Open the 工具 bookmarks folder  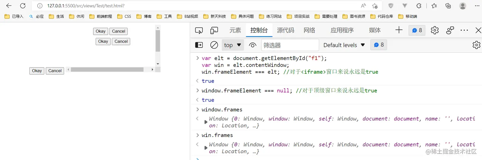[x=164, y=16]
